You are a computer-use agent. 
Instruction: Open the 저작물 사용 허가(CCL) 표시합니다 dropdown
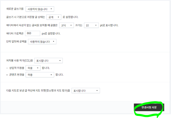click(x=49, y=60)
